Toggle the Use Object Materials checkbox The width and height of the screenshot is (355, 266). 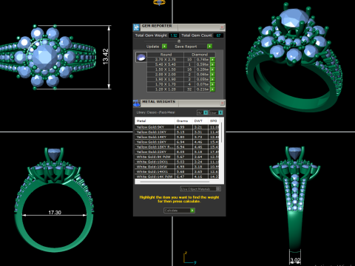tap(218, 188)
